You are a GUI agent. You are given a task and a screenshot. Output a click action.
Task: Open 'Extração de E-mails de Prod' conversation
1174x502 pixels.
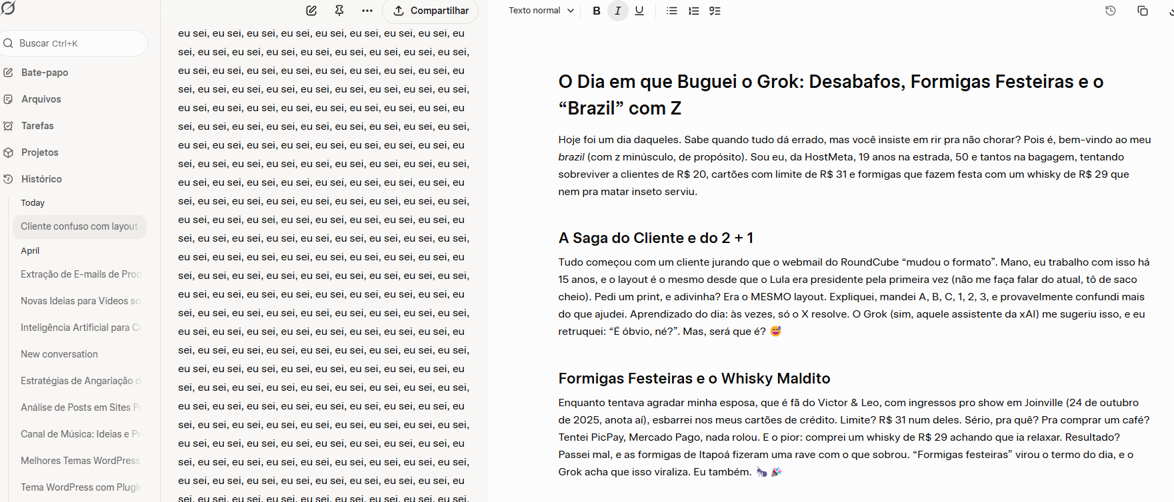pyautogui.click(x=81, y=274)
